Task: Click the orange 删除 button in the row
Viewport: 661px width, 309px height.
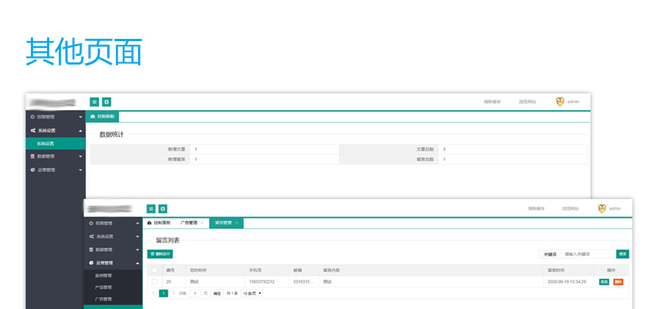Action: point(618,282)
